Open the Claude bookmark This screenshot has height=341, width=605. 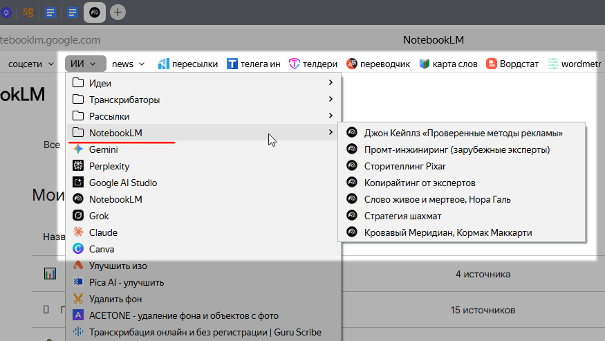pyautogui.click(x=103, y=232)
